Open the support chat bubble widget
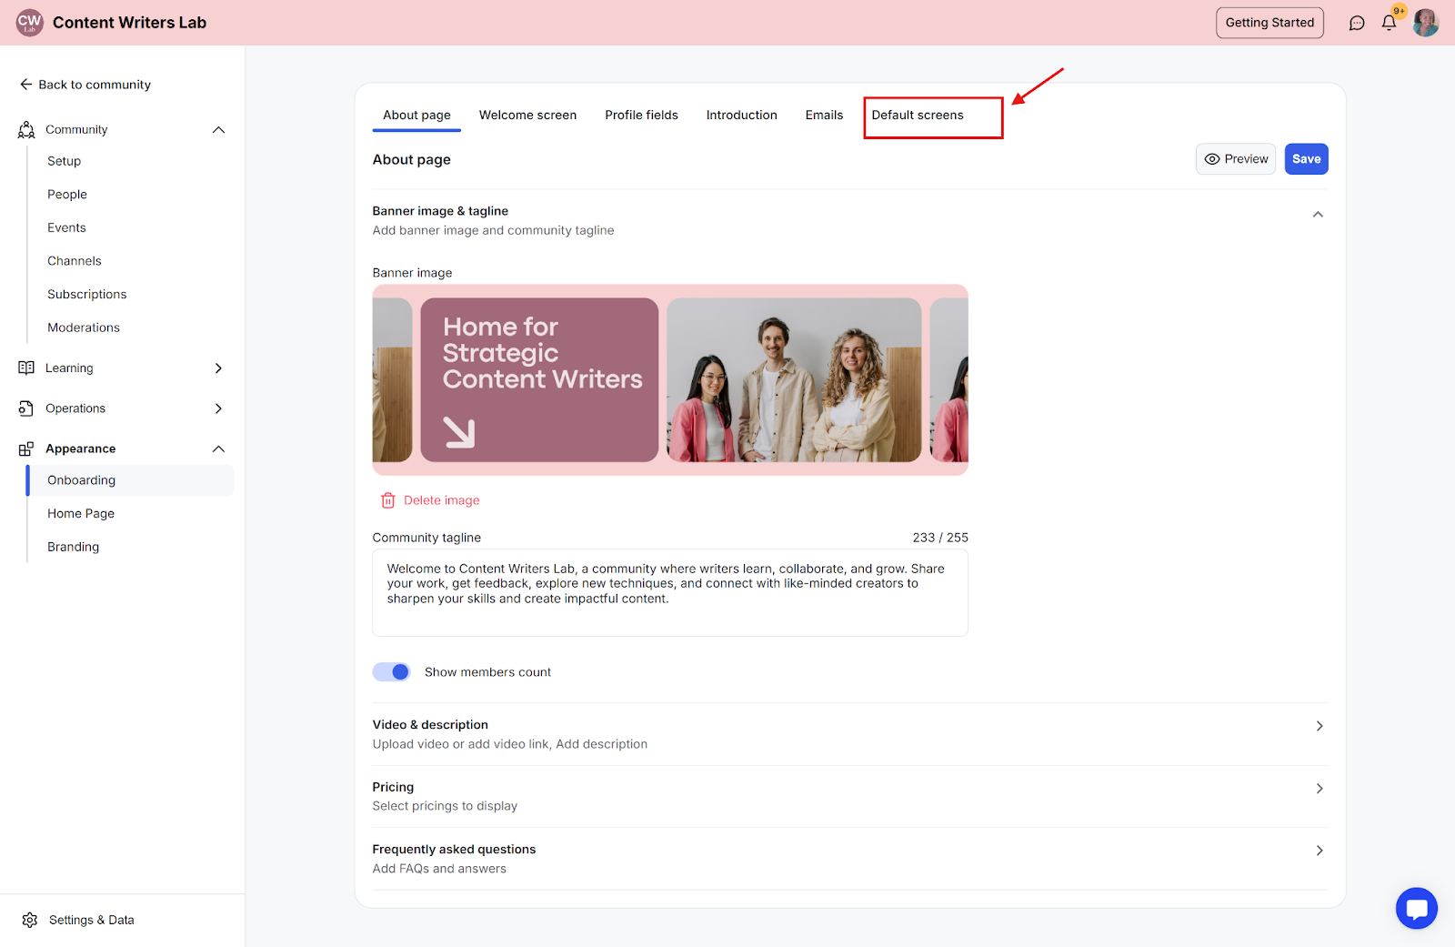1455x947 pixels. coord(1417,908)
